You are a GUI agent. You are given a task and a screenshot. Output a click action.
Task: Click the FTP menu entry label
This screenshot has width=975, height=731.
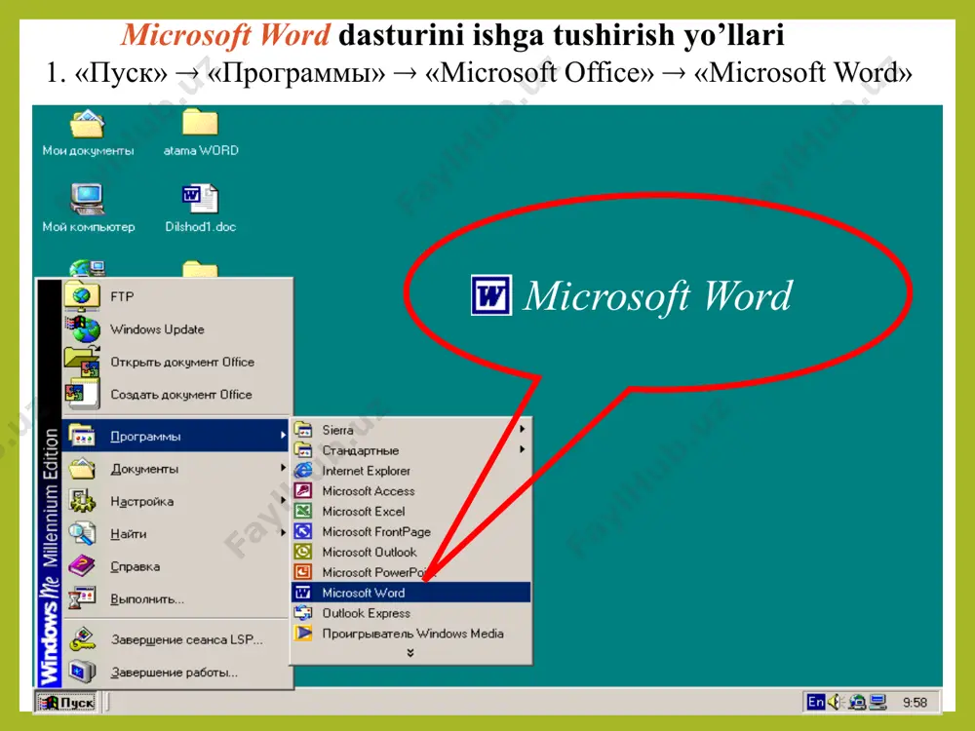click(122, 296)
